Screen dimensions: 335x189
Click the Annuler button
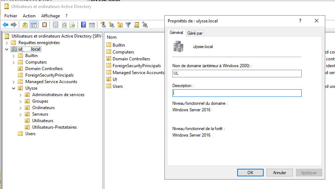pos(280,173)
